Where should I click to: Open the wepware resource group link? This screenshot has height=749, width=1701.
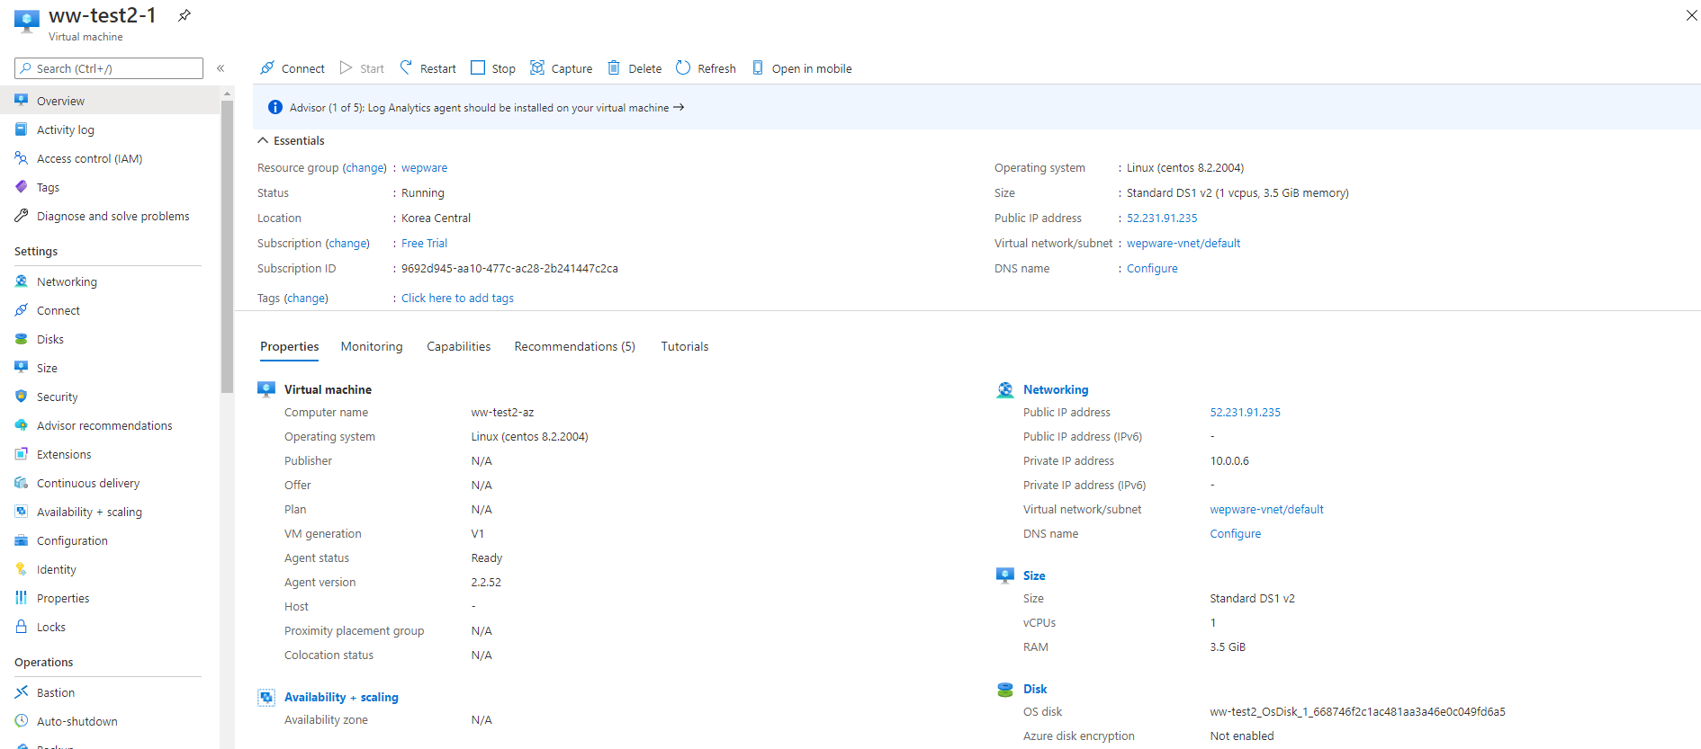[x=424, y=168]
